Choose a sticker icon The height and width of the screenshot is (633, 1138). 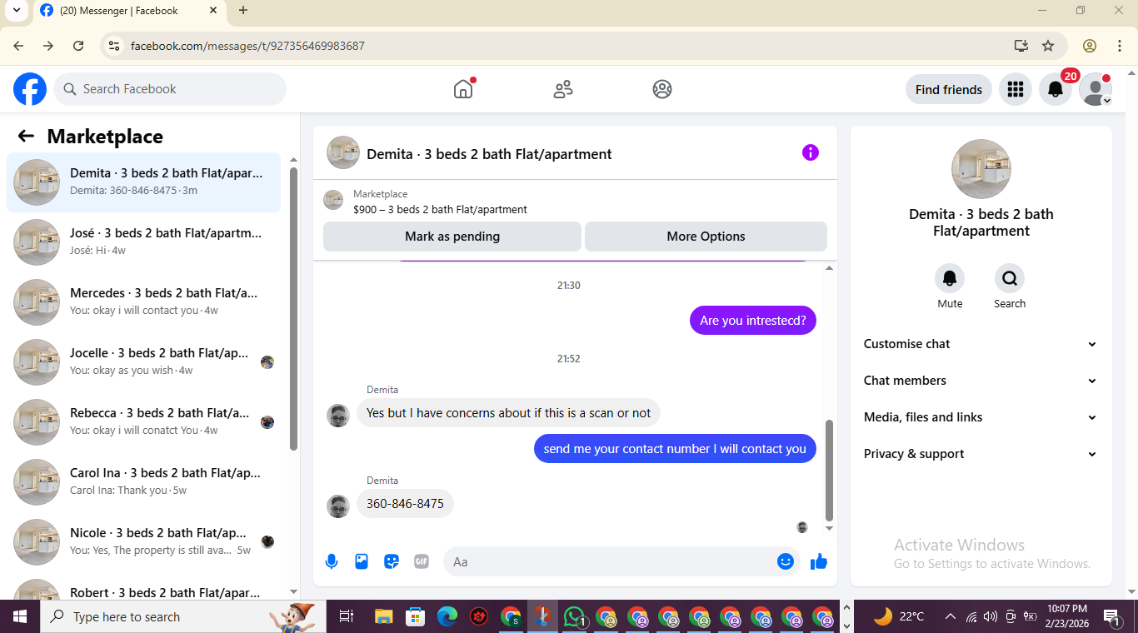(x=392, y=561)
